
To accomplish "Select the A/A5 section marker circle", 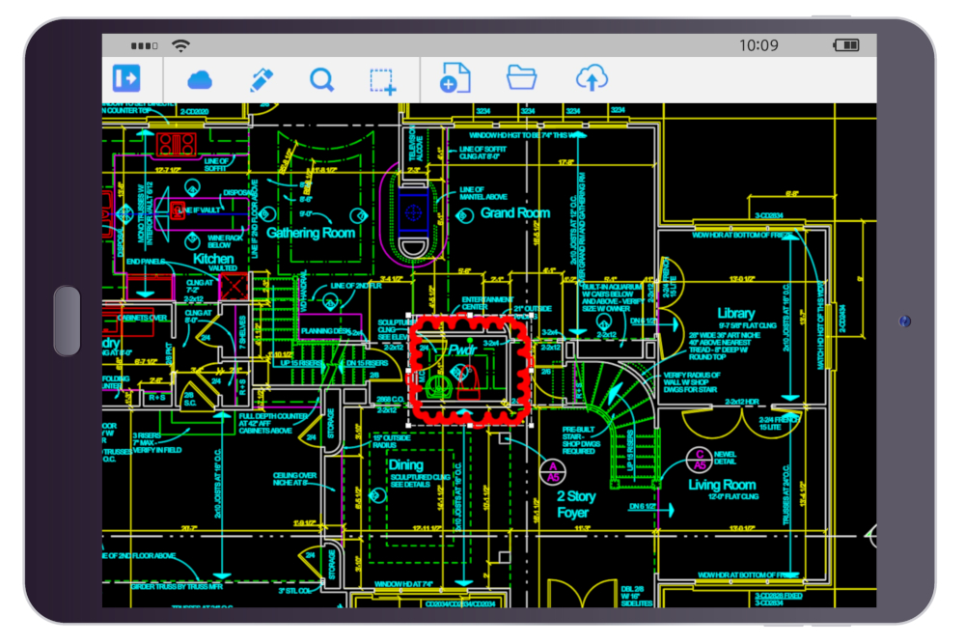I will coord(553,471).
